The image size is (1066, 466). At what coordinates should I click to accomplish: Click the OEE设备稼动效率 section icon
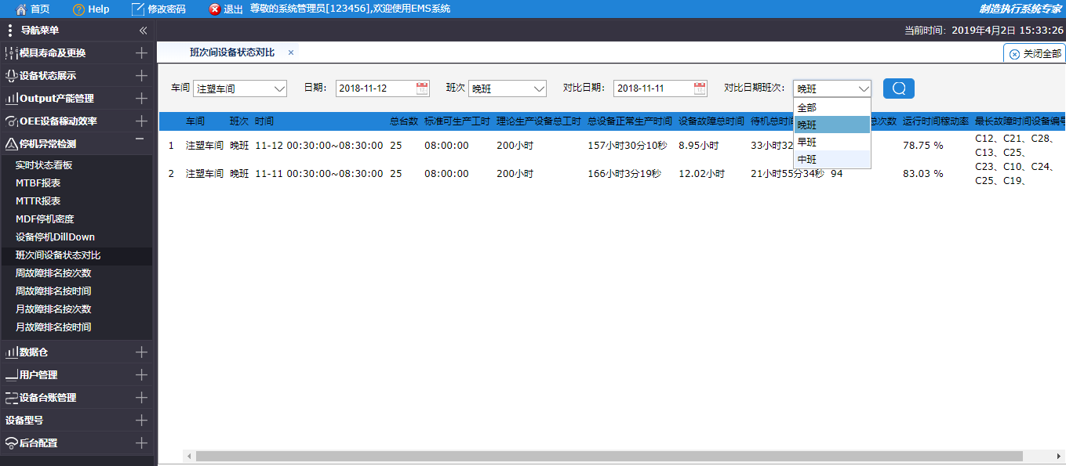click(12, 121)
